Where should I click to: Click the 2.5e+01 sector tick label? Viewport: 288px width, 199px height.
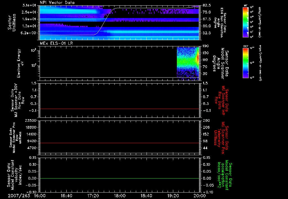point(29,12)
